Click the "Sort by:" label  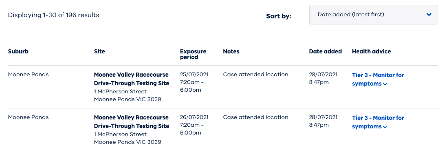(x=279, y=16)
